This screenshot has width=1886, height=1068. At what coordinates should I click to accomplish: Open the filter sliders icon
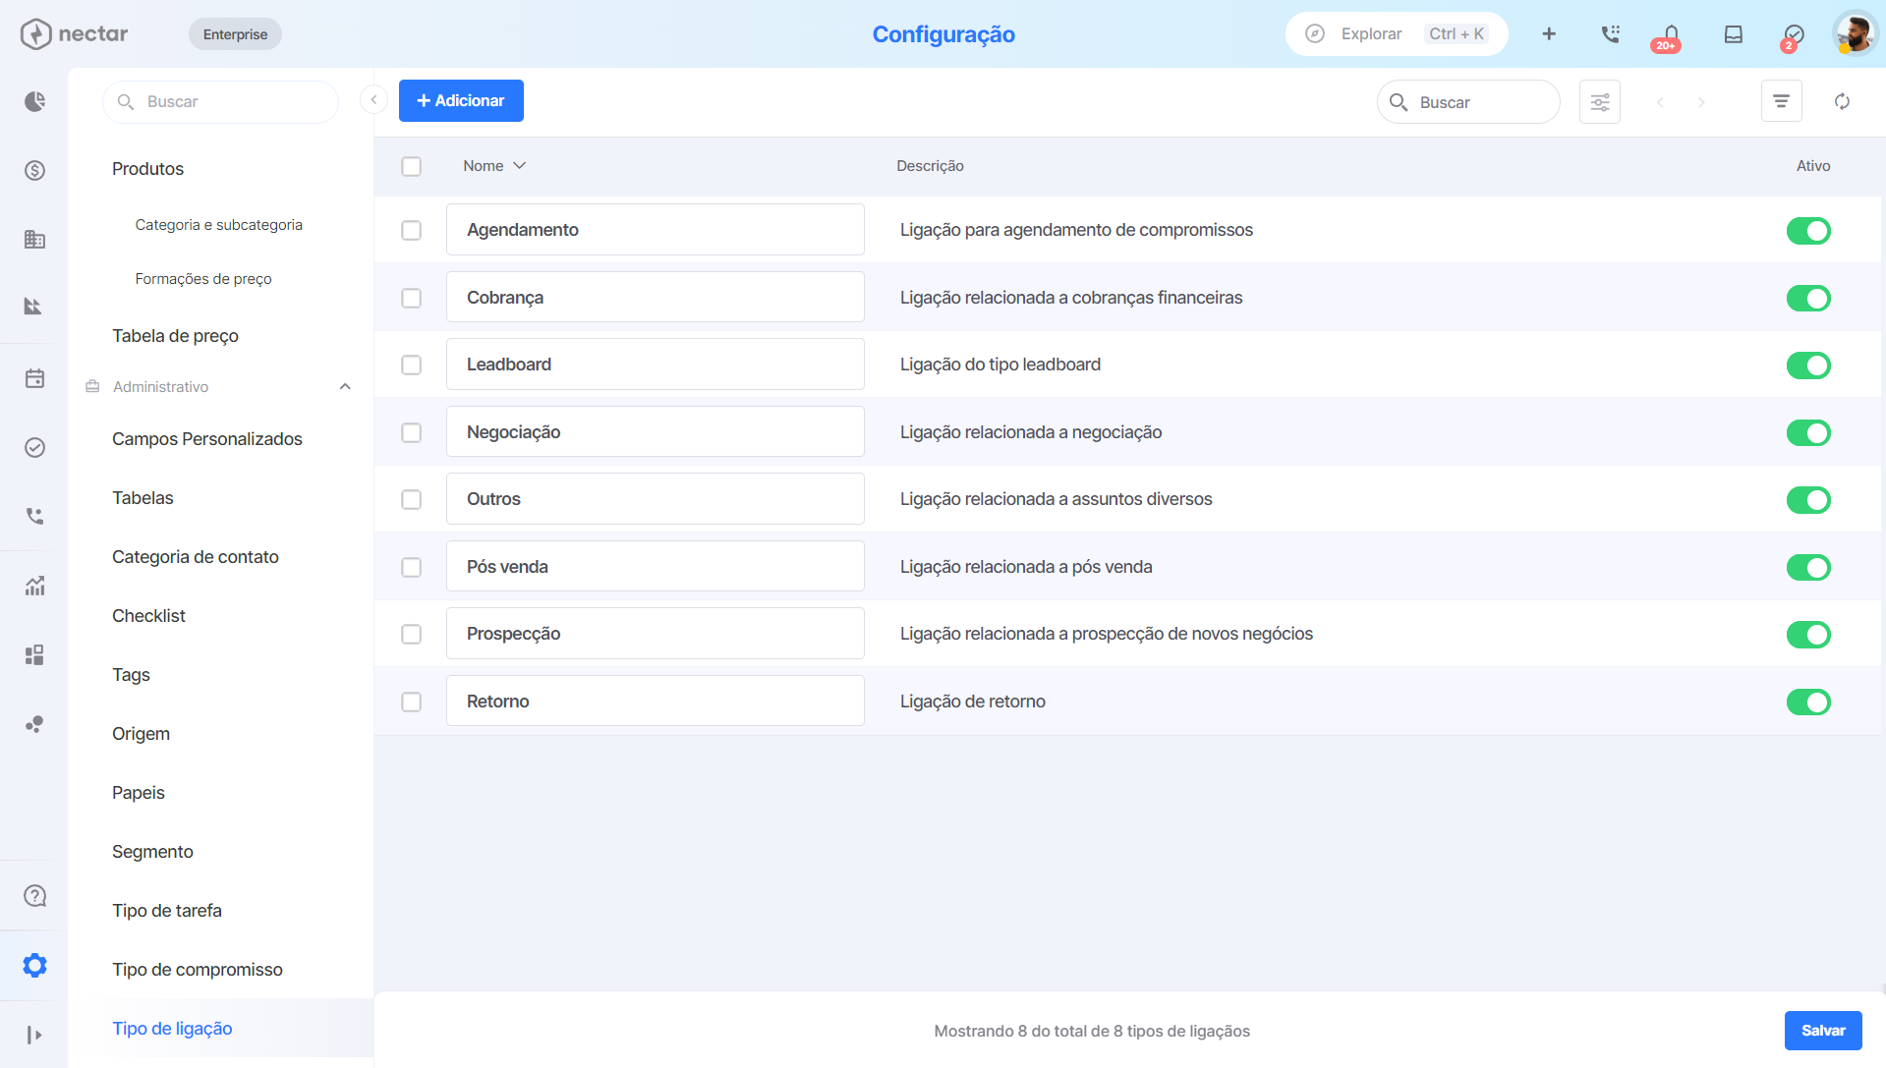click(x=1599, y=101)
